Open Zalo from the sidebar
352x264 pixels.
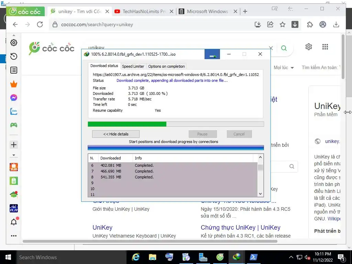[x=14, y=111]
